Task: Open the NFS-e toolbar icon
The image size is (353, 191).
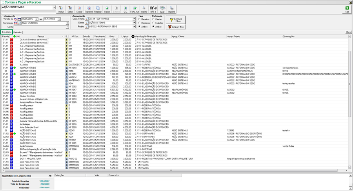Action: tap(153, 9)
